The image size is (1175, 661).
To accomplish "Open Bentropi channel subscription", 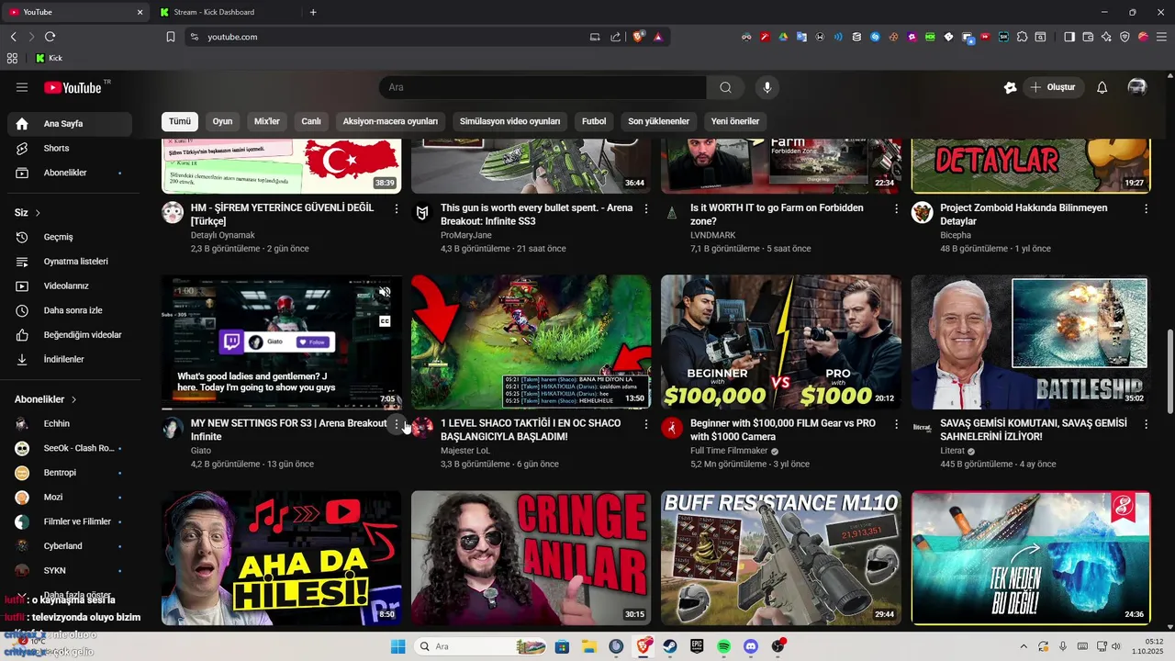I will [x=70, y=473].
